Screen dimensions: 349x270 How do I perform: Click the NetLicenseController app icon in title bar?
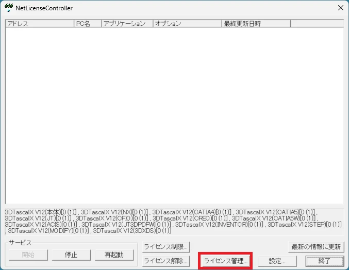(9, 8)
